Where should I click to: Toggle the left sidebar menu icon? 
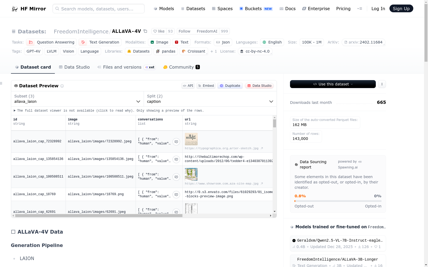1,83
